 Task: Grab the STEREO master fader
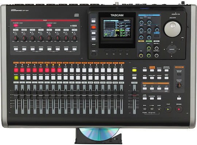point(134,95)
